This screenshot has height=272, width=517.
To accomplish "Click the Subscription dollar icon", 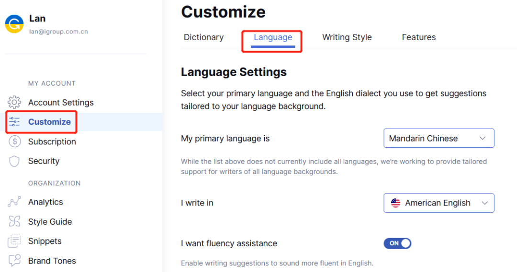I will (x=14, y=141).
